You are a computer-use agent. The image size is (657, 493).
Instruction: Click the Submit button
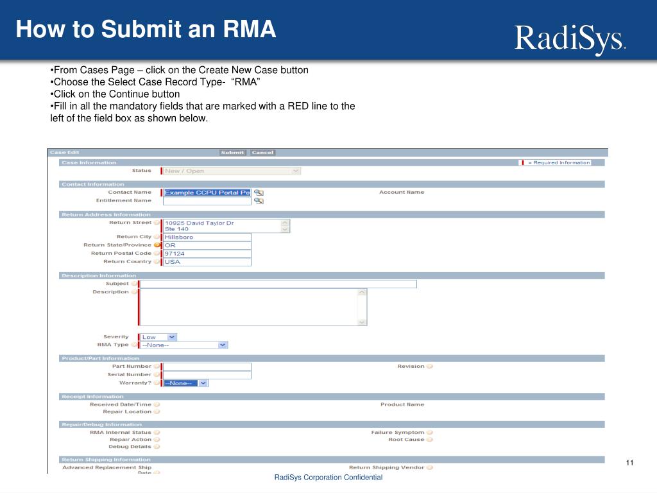tap(232, 153)
